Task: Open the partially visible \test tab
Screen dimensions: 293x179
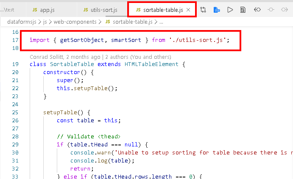Action: 8,10
